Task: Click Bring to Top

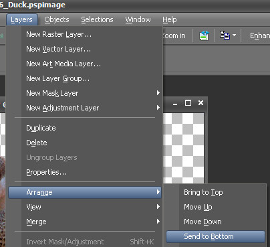Action: 215,192
